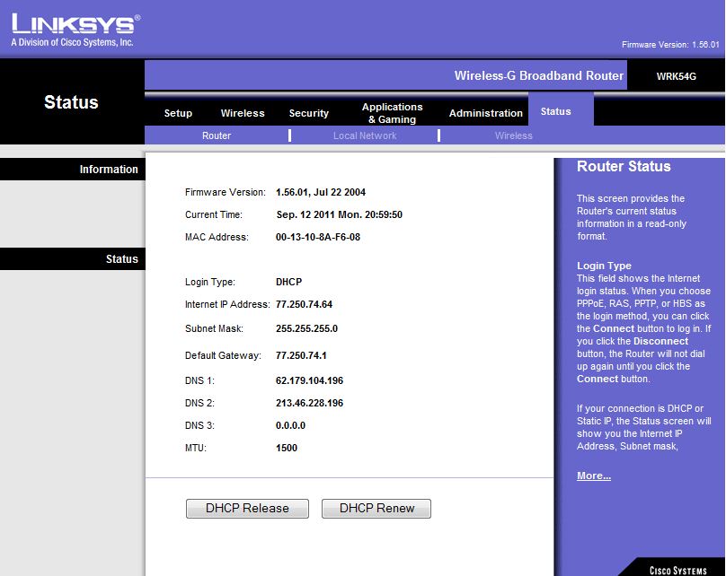Open the More... help link
The image size is (726, 576).
[594, 476]
